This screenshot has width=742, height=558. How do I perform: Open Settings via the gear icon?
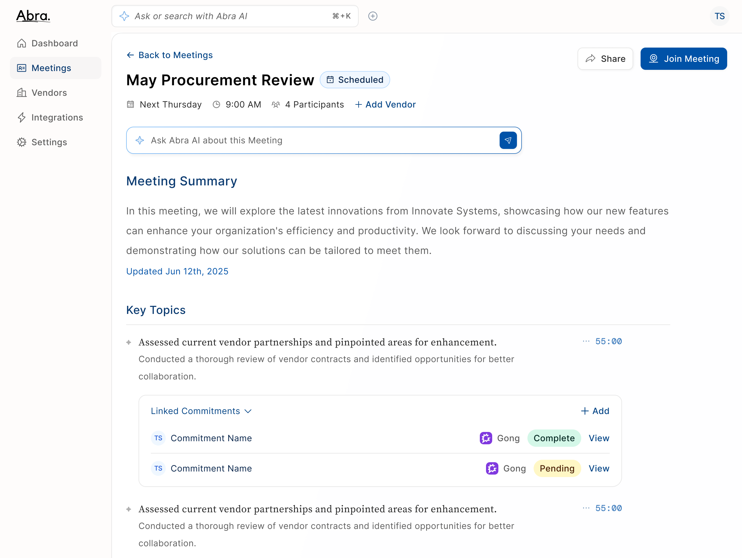(21, 142)
